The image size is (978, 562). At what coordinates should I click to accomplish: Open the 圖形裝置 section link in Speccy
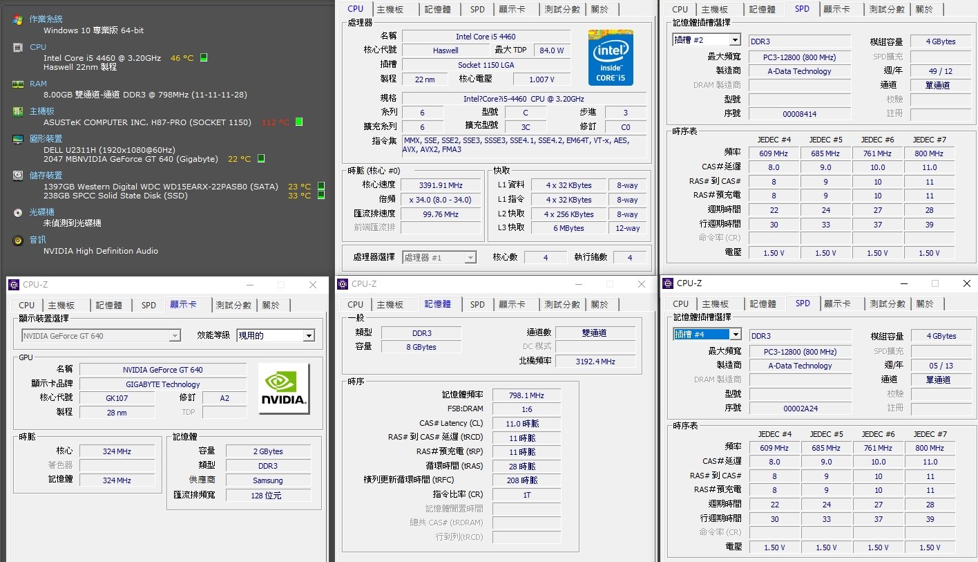pos(46,139)
